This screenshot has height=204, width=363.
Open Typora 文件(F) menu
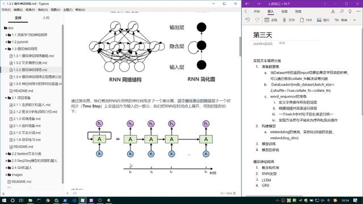click(6, 10)
